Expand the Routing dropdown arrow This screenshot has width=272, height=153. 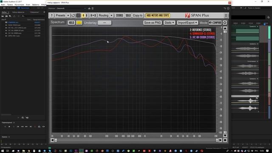click(x=111, y=15)
